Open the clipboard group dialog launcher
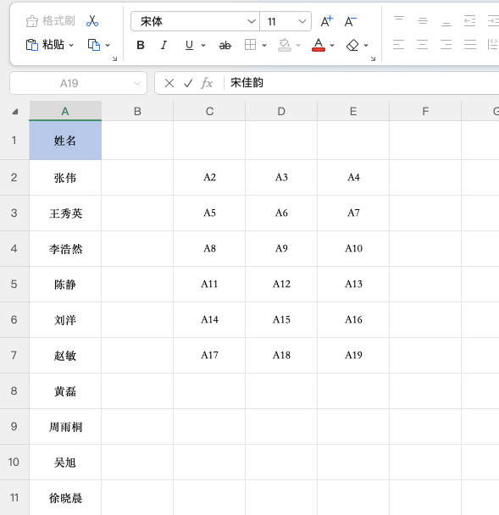The width and height of the screenshot is (499, 515). [114, 58]
